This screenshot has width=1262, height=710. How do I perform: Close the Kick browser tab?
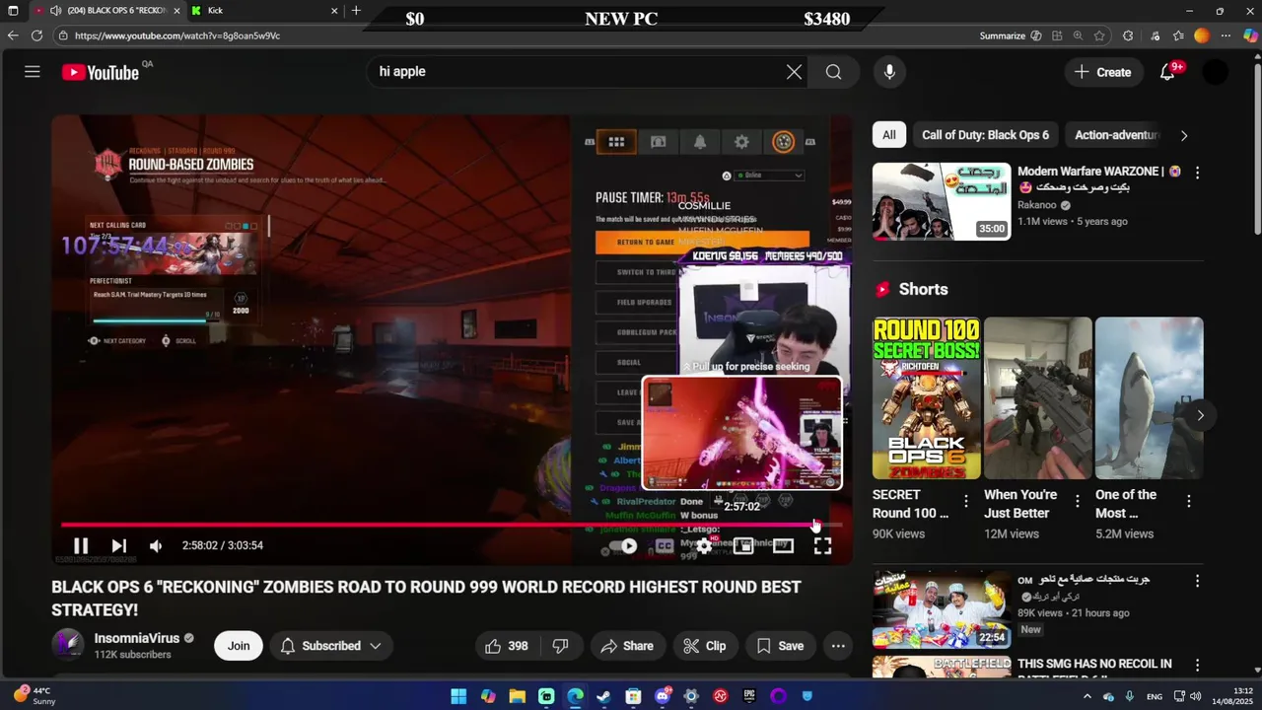pos(334,11)
